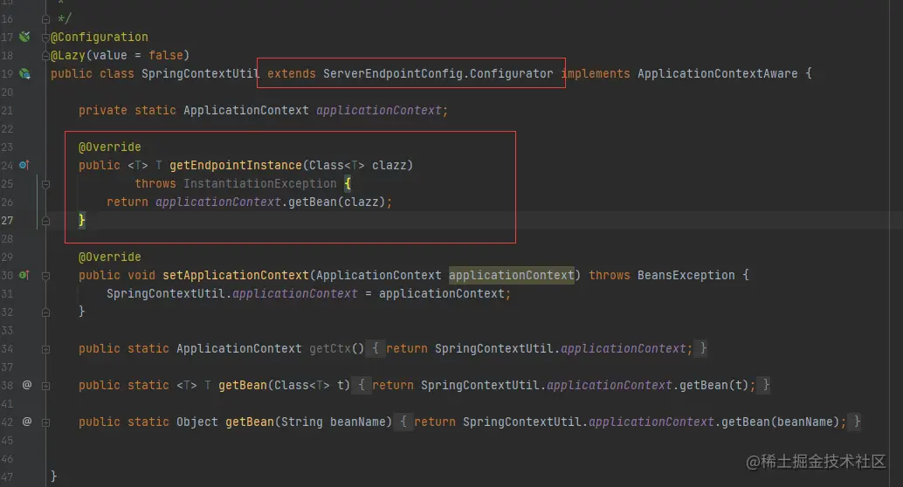Click the 'clazz' parameter on line 24
This screenshot has height=487, width=903.
coord(389,165)
